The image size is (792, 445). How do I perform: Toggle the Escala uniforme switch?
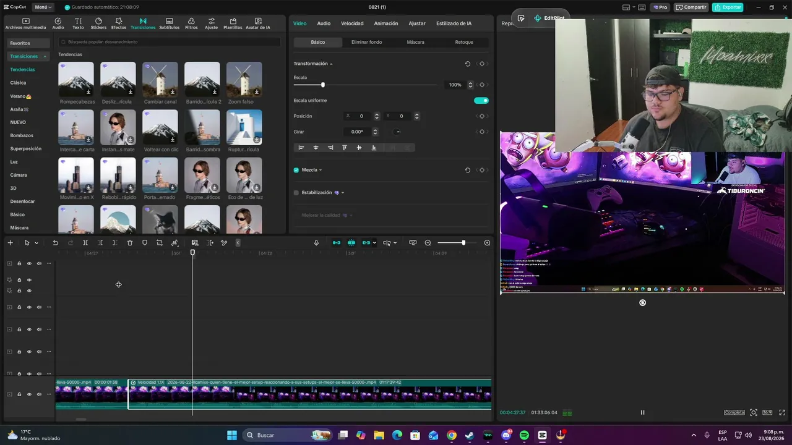[481, 100]
